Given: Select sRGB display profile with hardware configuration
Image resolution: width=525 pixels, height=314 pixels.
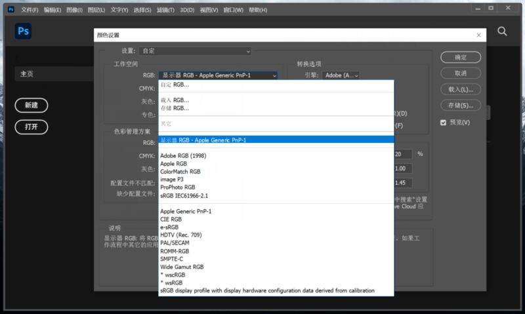Looking at the screenshot, I should 276,290.
